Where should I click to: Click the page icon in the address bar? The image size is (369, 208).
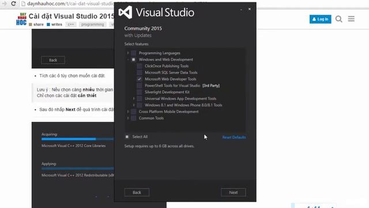pyautogui.click(x=23, y=4)
